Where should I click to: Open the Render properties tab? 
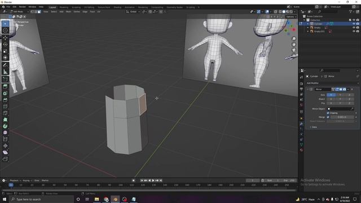tap(301, 83)
